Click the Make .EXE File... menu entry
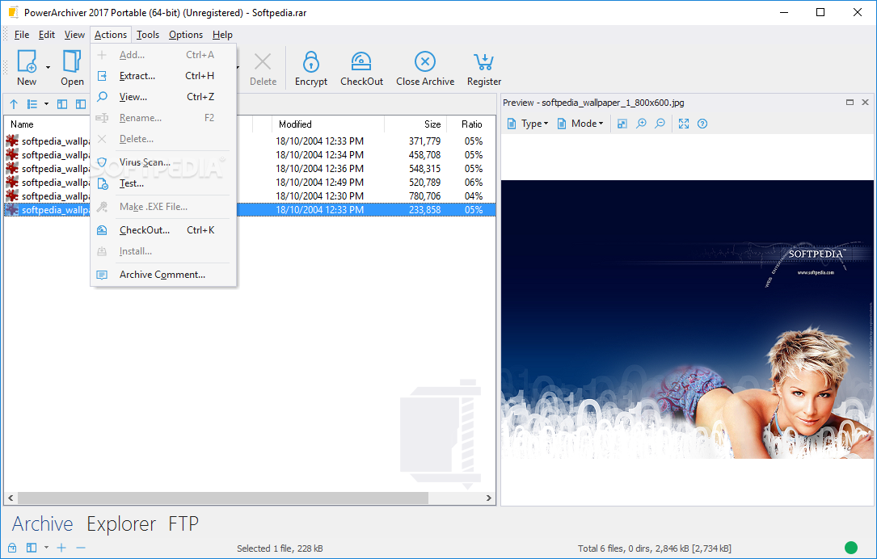 tap(162, 207)
